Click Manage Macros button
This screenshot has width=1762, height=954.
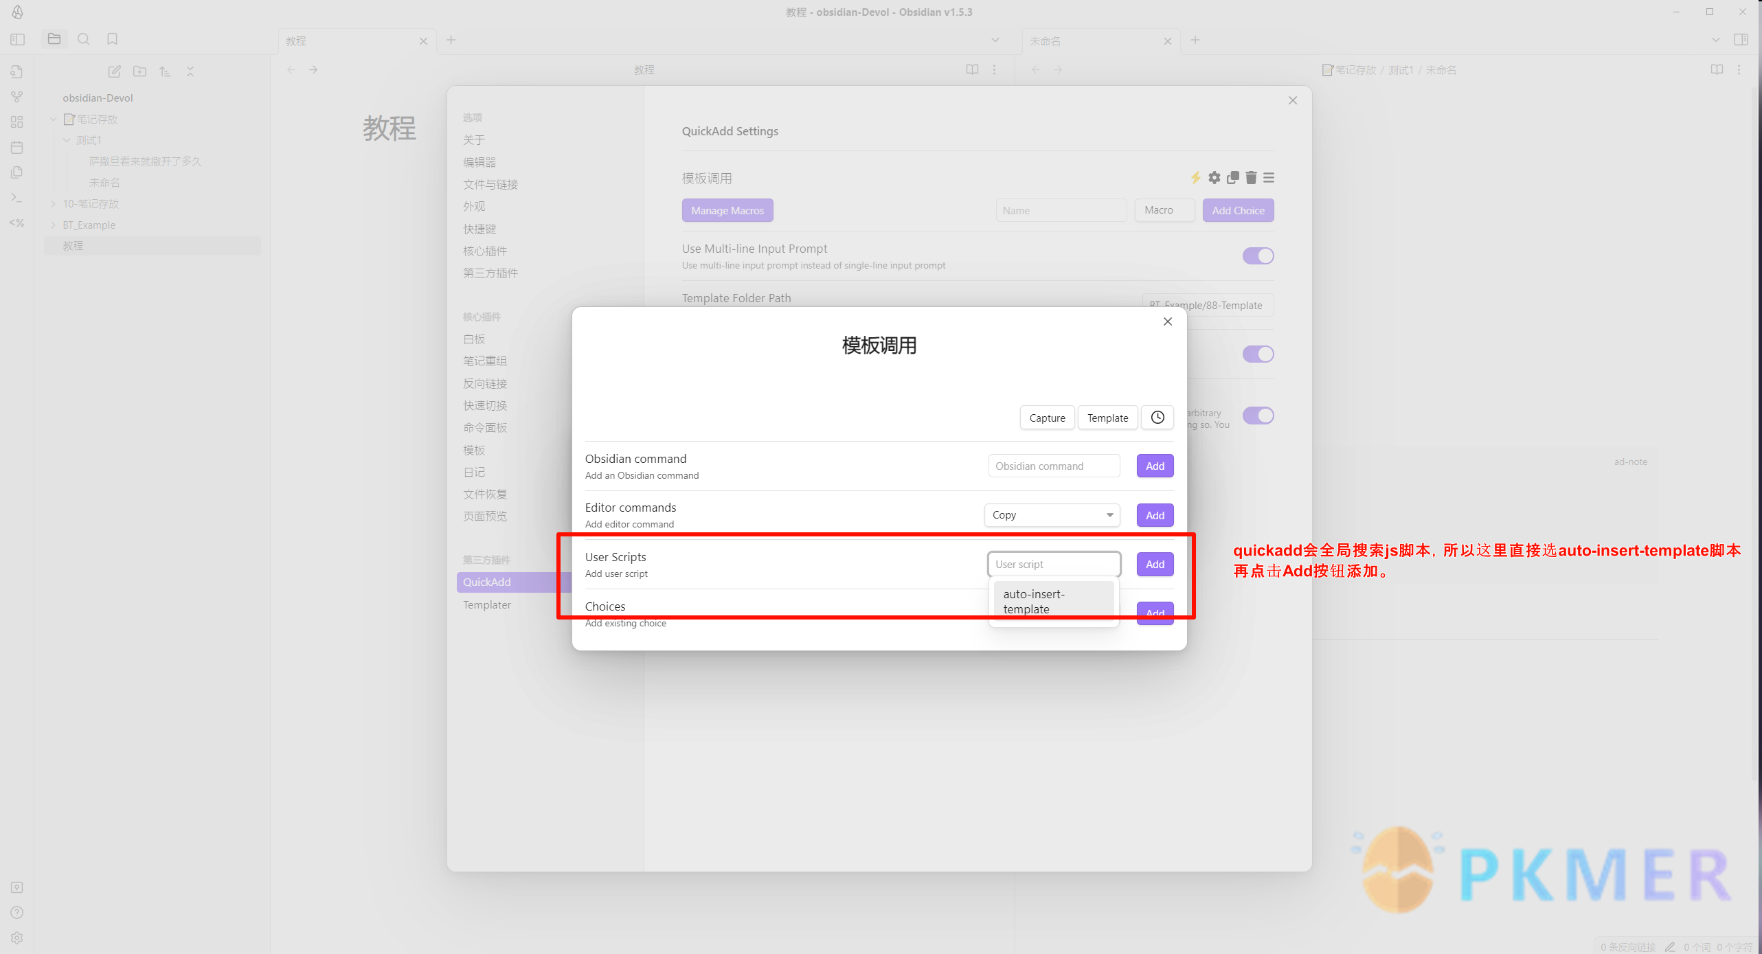(727, 211)
